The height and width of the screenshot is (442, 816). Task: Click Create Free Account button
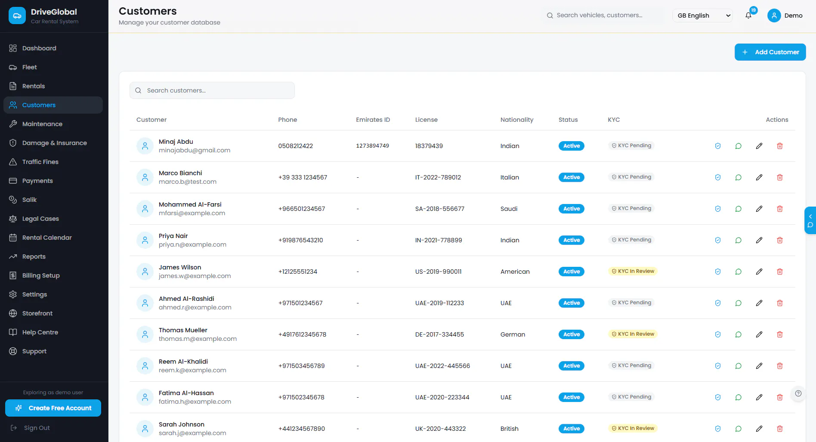tap(53, 408)
